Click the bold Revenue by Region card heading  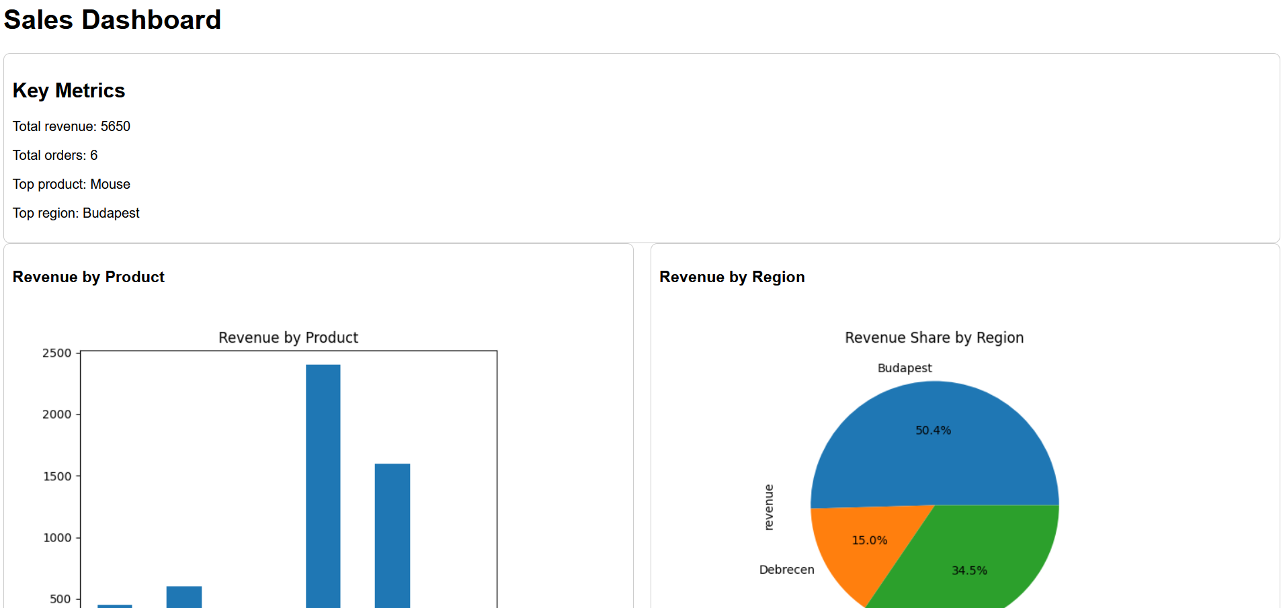pos(731,277)
